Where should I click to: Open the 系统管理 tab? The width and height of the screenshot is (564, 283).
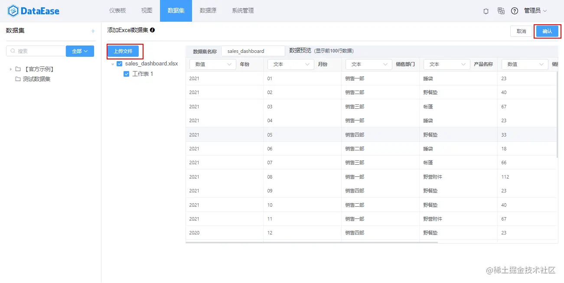243,11
